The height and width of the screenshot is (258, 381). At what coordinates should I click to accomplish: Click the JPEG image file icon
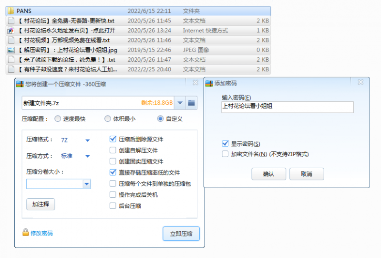tap(11, 50)
